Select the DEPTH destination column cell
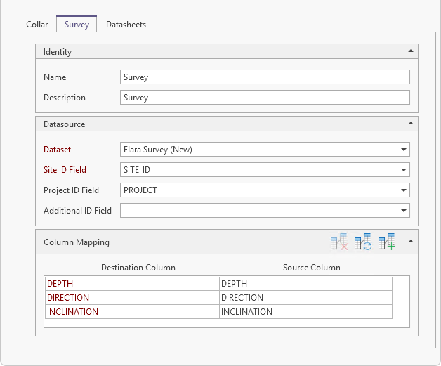The height and width of the screenshot is (366, 441). (x=131, y=284)
